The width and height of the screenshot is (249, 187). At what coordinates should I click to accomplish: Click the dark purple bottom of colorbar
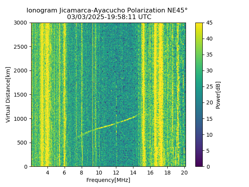point(199,164)
